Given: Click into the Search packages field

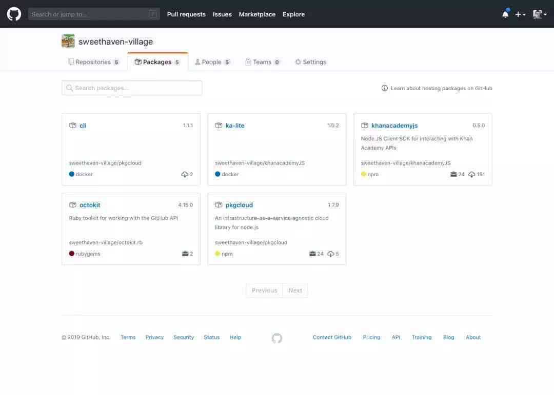Looking at the screenshot, I should click(132, 88).
